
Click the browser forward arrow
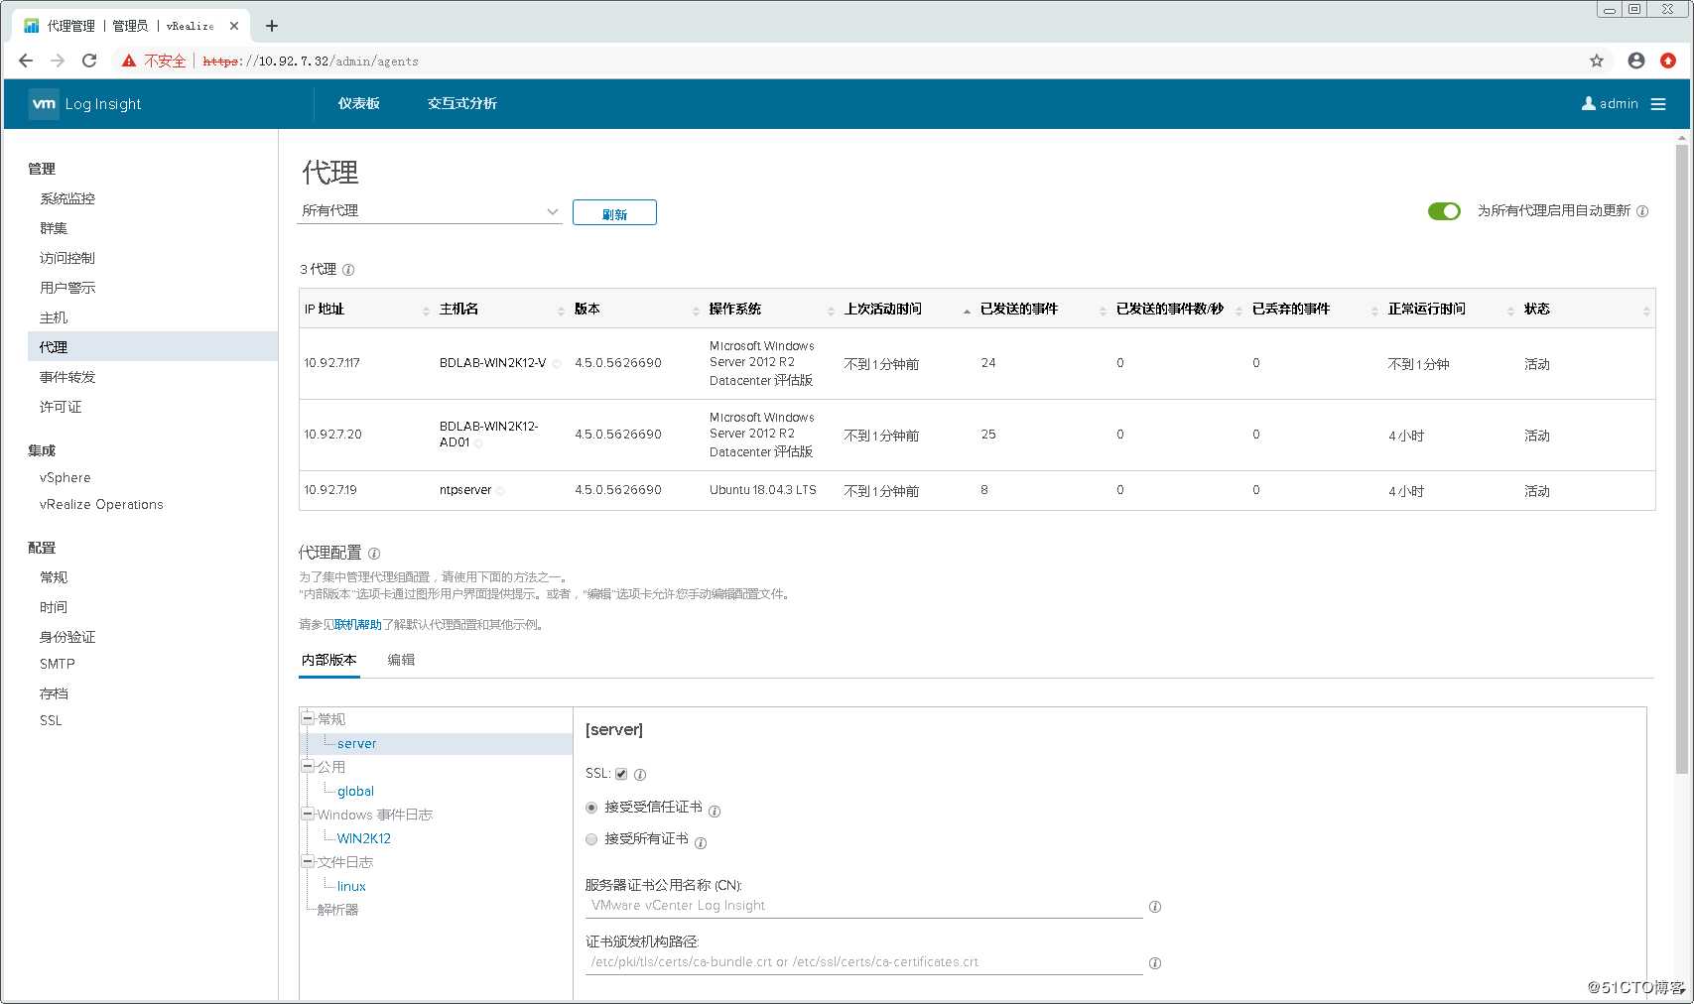point(58,61)
